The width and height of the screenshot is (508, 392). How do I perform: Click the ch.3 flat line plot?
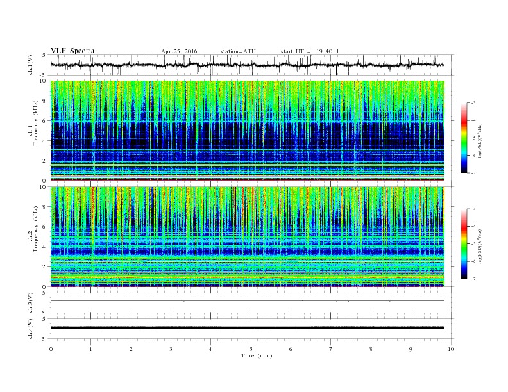click(x=247, y=301)
